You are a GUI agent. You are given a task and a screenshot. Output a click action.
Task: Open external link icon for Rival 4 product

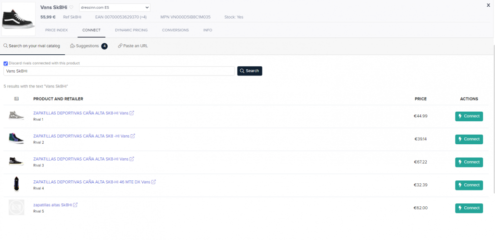pos(153,182)
